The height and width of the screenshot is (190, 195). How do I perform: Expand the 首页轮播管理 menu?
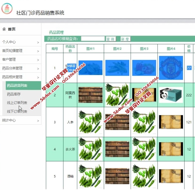pos(21,51)
